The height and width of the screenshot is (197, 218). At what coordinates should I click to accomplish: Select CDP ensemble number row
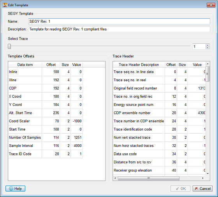[159, 113]
